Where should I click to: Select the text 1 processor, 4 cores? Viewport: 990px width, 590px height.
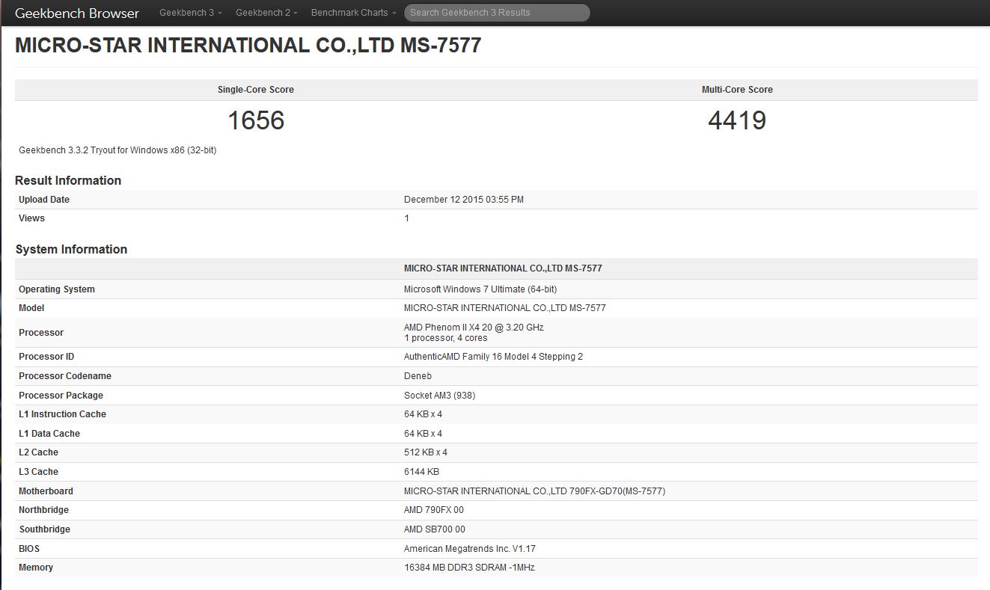click(445, 338)
